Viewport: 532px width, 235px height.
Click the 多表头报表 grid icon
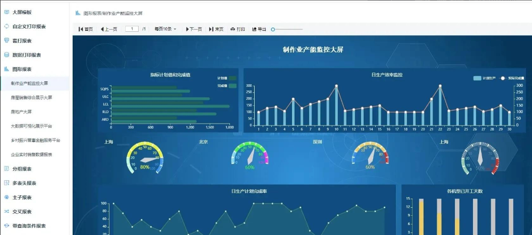tap(7, 183)
